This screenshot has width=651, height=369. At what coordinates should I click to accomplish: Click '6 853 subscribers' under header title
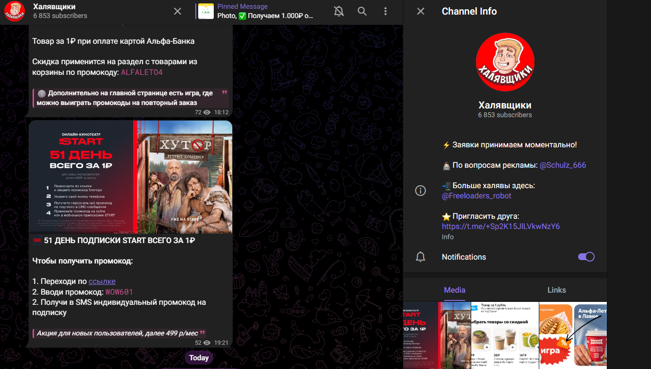click(60, 16)
